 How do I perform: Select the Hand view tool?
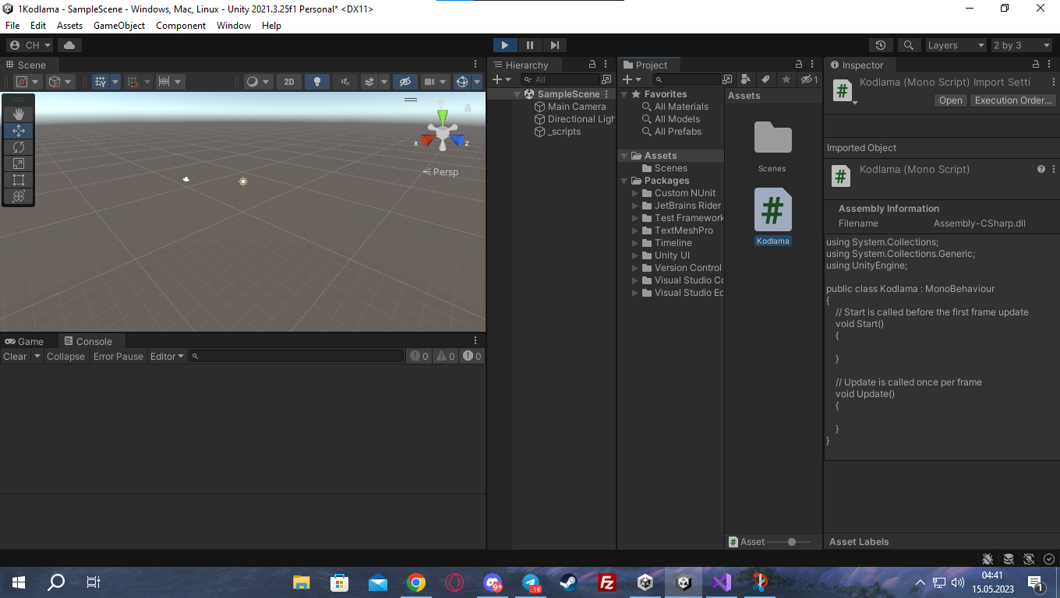pyautogui.click(x=19, y=114)
